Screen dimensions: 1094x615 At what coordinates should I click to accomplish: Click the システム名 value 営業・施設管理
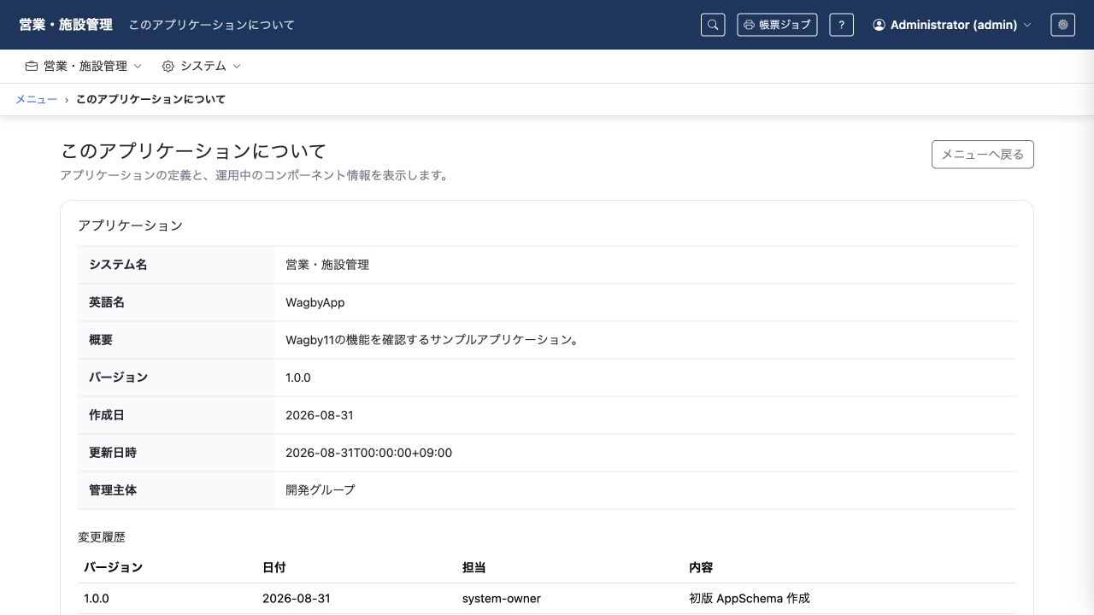(x=327, y=265)
